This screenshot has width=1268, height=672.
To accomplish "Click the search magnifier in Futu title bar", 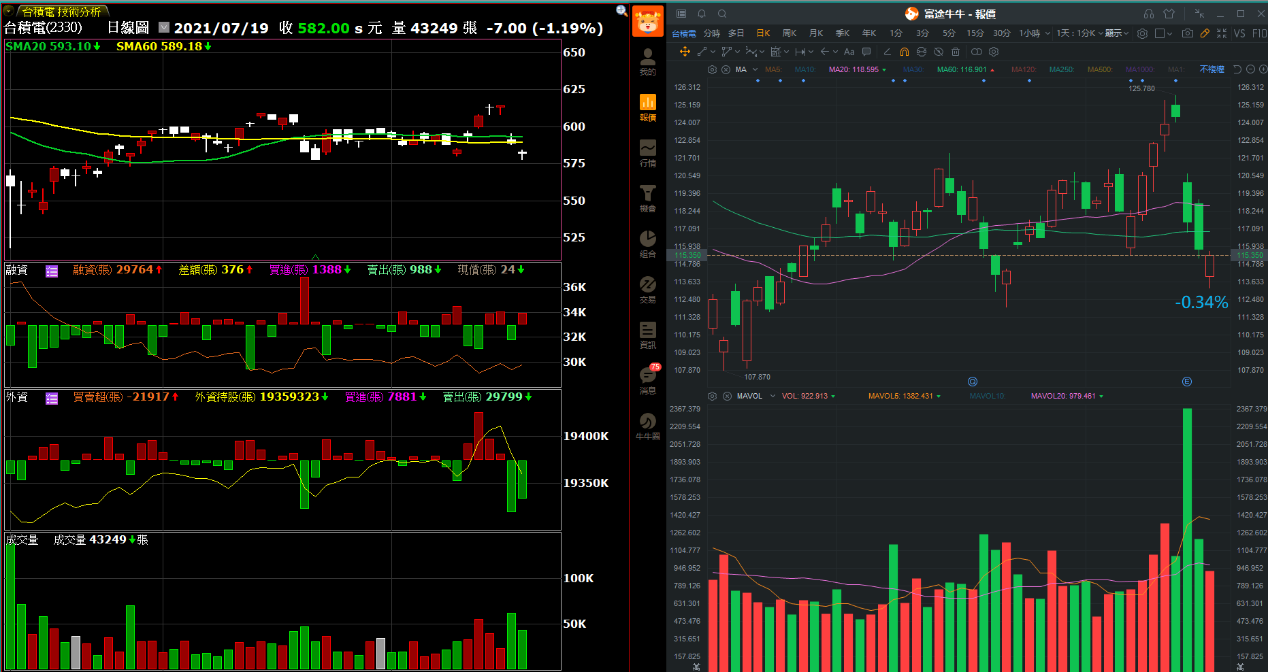I will pyautogui.click(x=722, y=14).
